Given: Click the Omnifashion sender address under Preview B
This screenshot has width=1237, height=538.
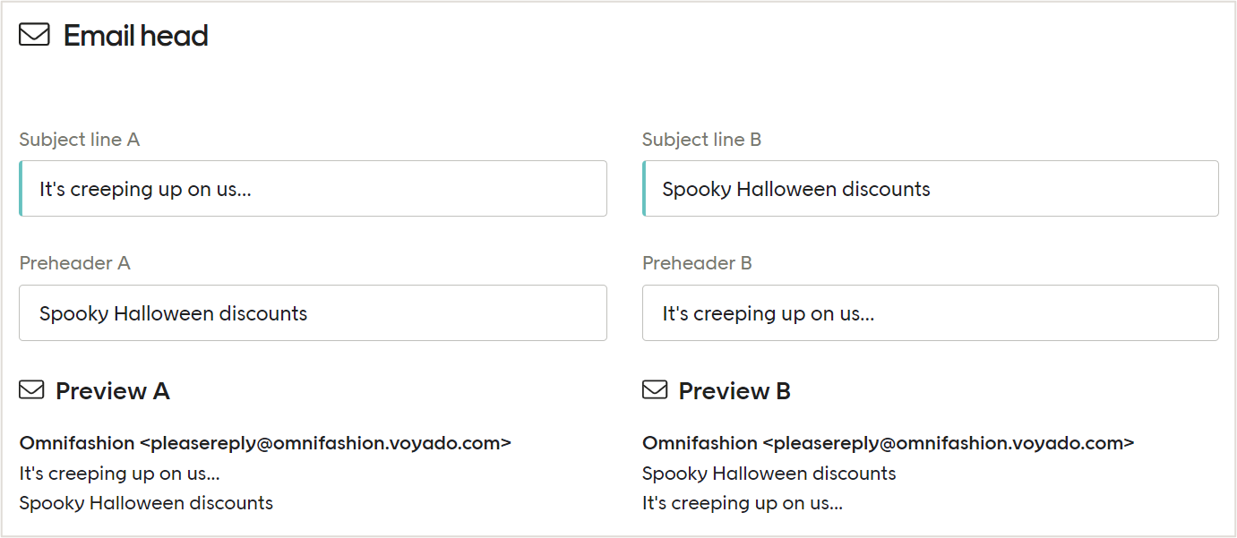Looking at the screenshot, I should (x=889, y=442).
